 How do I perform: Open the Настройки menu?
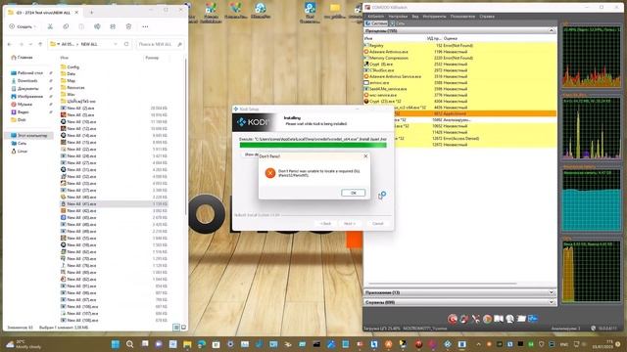coord(398,17)
